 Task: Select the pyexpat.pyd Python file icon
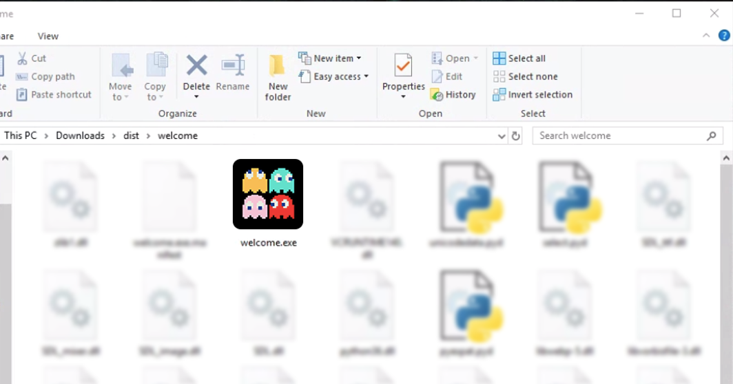tap(471, 306)
